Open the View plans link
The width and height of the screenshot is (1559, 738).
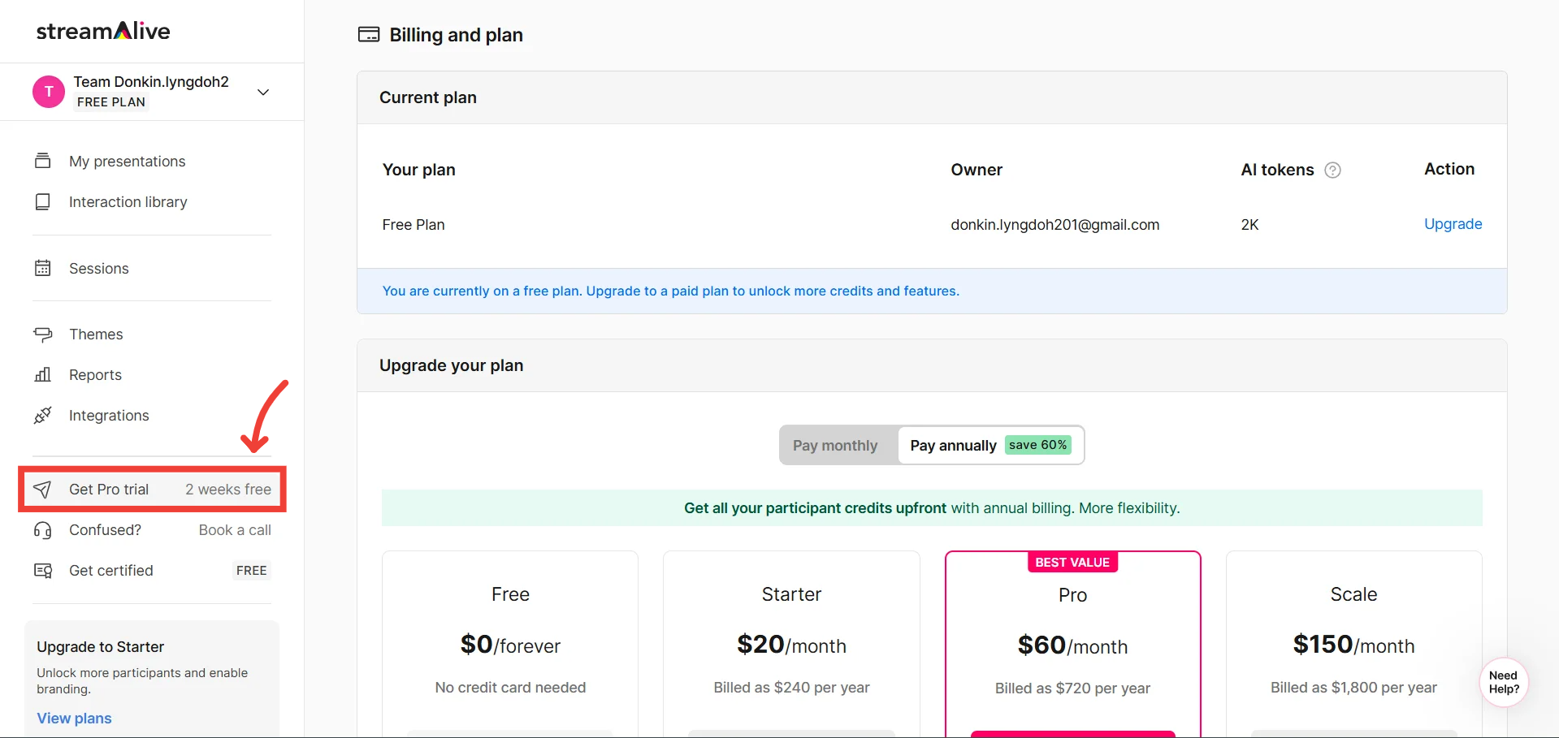click(74, 718)
